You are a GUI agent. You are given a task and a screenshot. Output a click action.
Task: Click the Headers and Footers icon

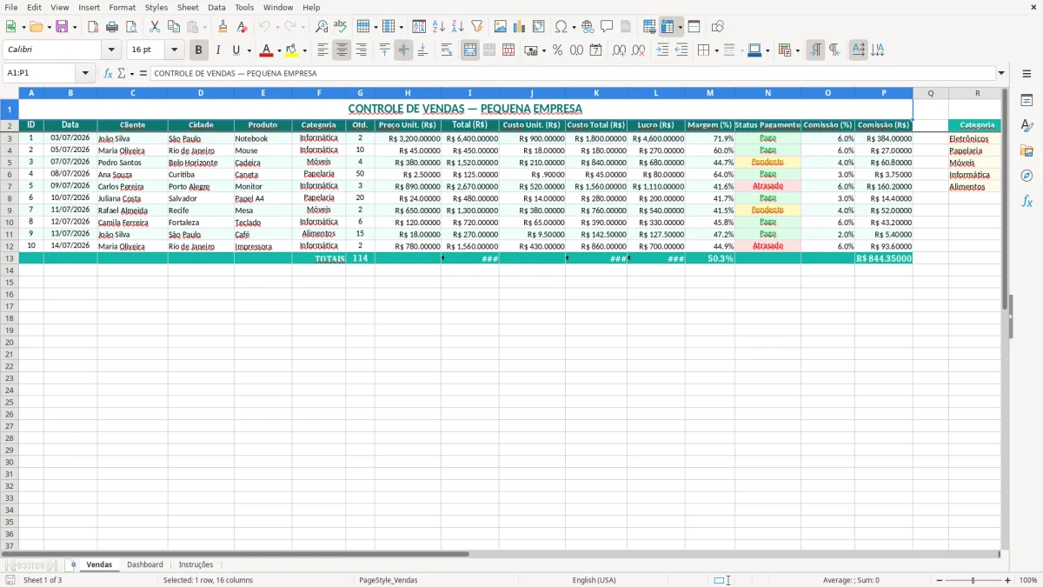[x=626, y=27]
